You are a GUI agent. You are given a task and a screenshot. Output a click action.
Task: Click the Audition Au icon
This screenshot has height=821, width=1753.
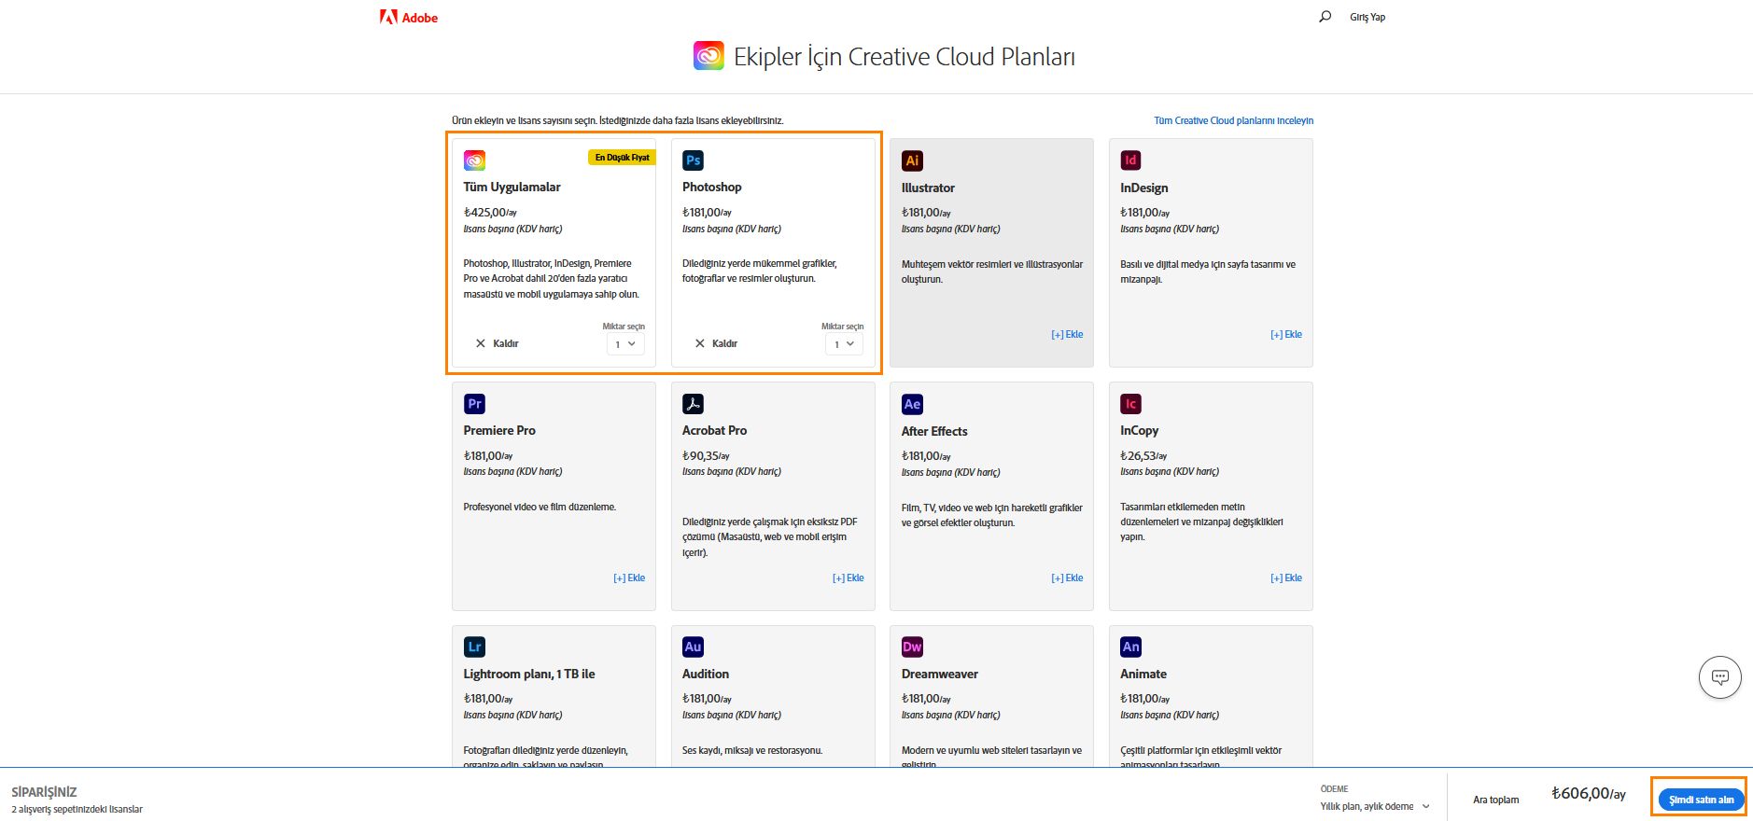point(693,647)
